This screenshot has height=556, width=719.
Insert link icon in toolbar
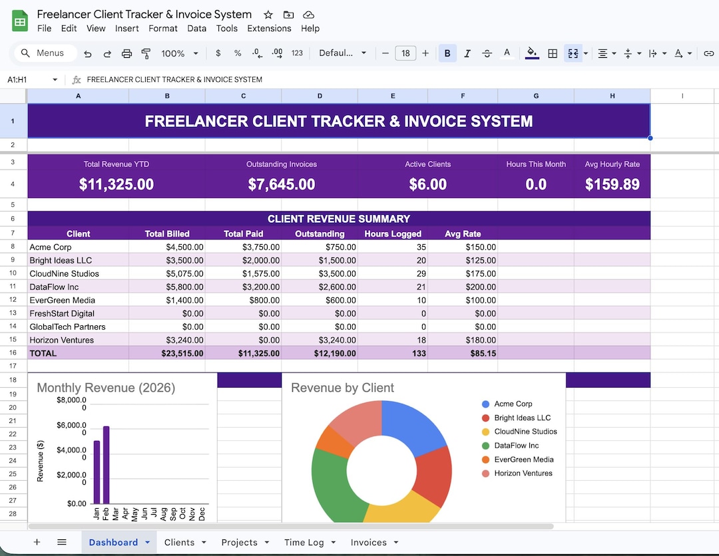click(x=709, y=54)
